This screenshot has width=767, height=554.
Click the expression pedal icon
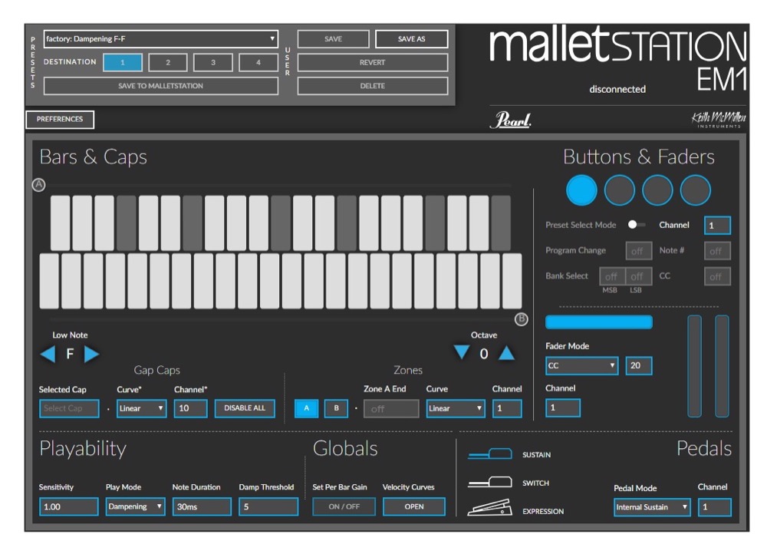coord(489,506)
